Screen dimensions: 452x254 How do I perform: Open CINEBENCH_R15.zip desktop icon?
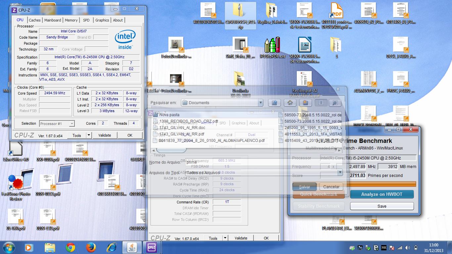pyautogui.click(x=240, y=16)
